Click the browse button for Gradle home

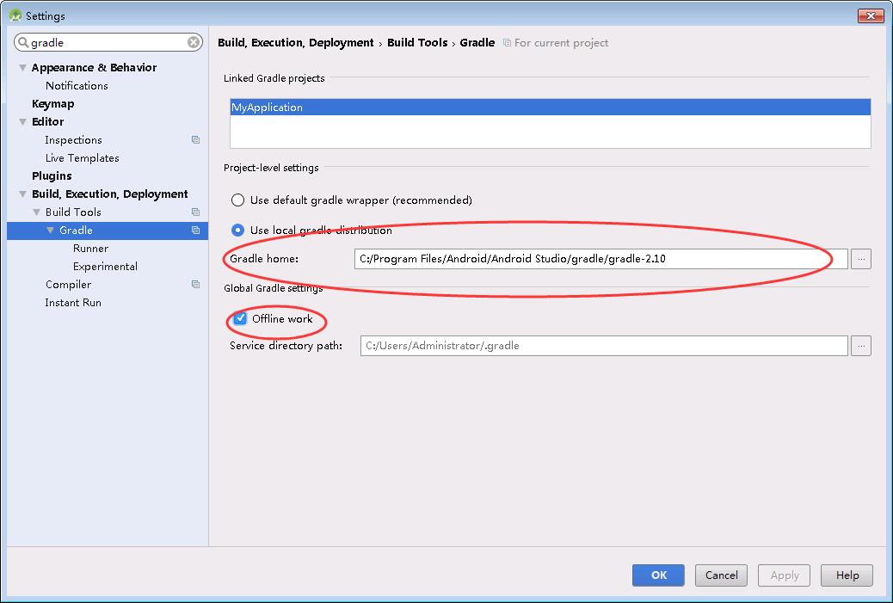tap(860, 259)
